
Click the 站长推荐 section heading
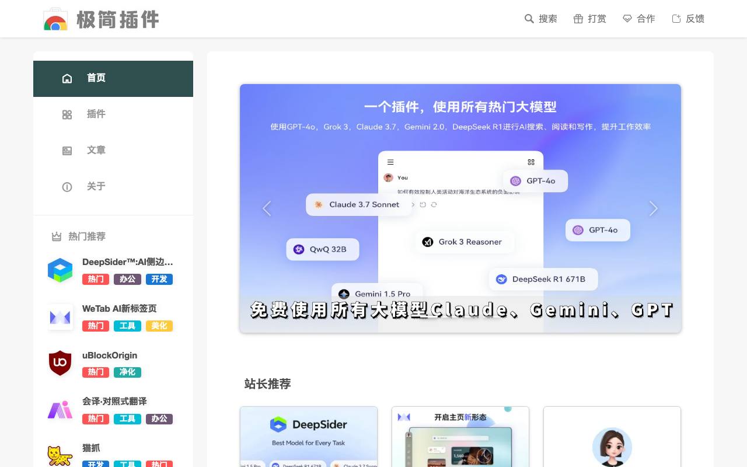267,384
